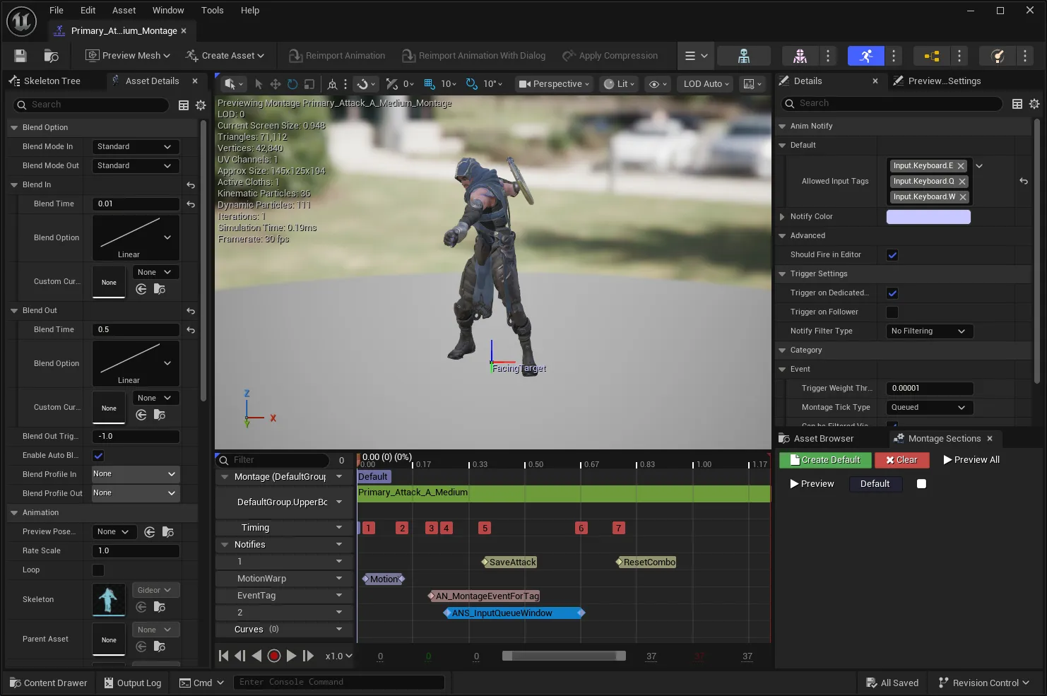
Task: Enable the Trigger on Follower checkbox
Action: tap(892, 312)
